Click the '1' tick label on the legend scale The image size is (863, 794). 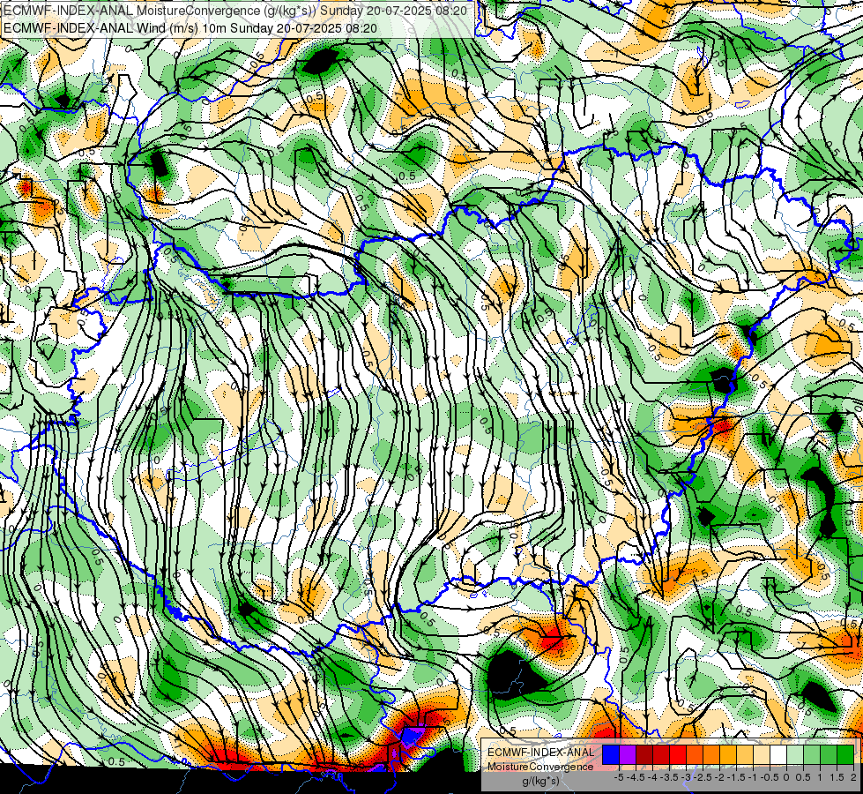(820, 777)
